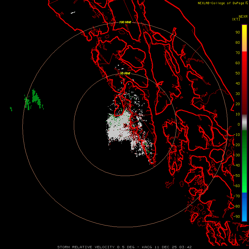Click the Storm Relative Velocity caption text
249x249 pixels.
(124, 247)
